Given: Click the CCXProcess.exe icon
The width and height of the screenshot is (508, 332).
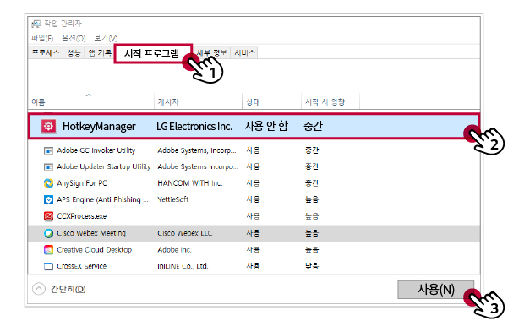Looking at the screenshot, I should click(x=48, y=216).
